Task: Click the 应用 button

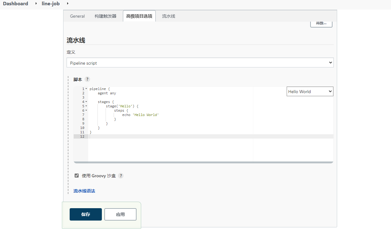Action: (x=120, y=214)
